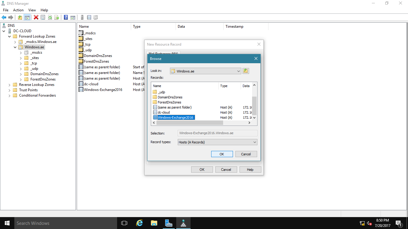Open the File menu
This screenshot has width=408, height=229.
6,10
